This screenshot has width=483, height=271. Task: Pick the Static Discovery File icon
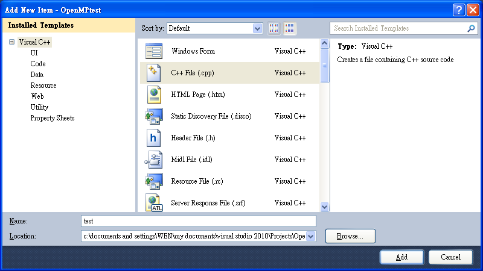tap(153, 116)
